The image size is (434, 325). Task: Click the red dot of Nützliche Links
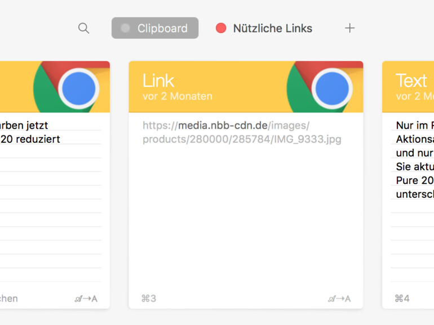tap(221, 28)
